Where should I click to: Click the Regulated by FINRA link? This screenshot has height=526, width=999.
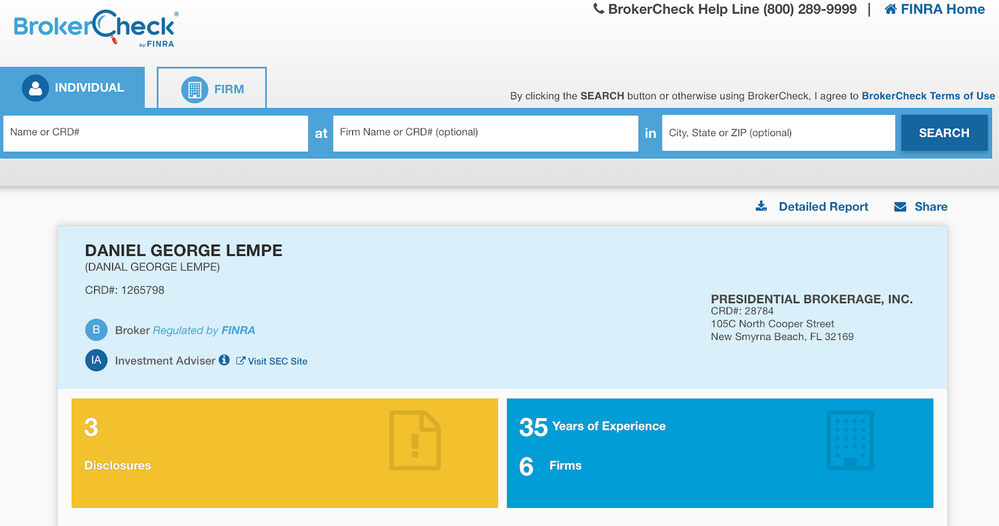point(204,330)
